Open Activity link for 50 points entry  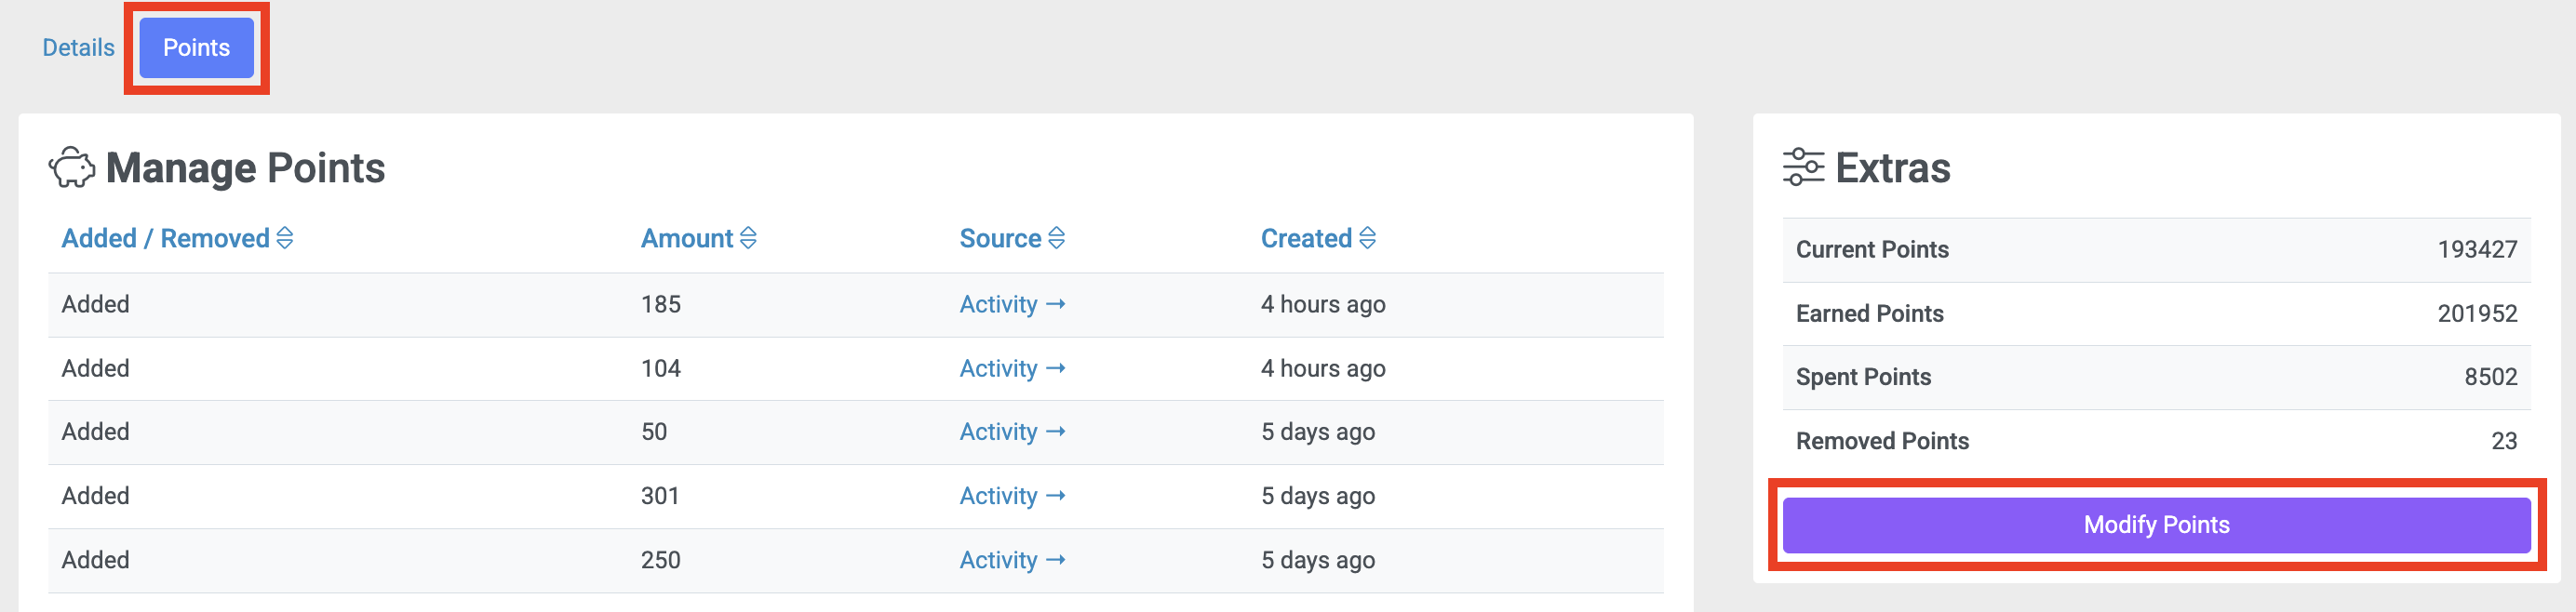pyautogui.click(x=998, y=432)
